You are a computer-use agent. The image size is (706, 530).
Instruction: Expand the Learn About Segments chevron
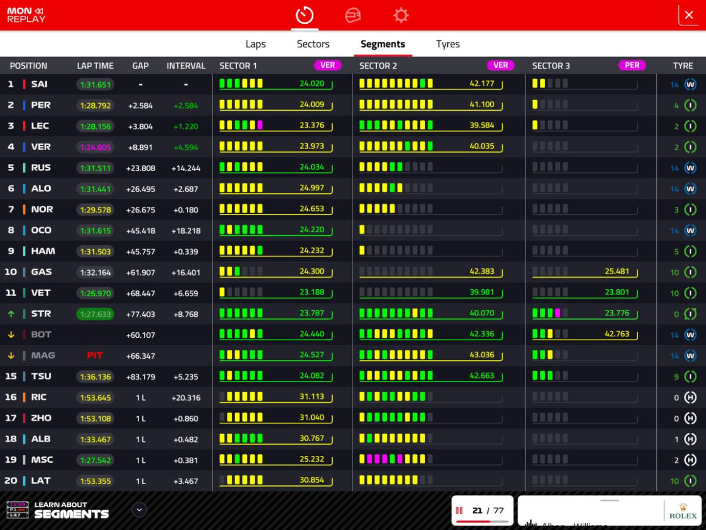(x=139, y=510)
